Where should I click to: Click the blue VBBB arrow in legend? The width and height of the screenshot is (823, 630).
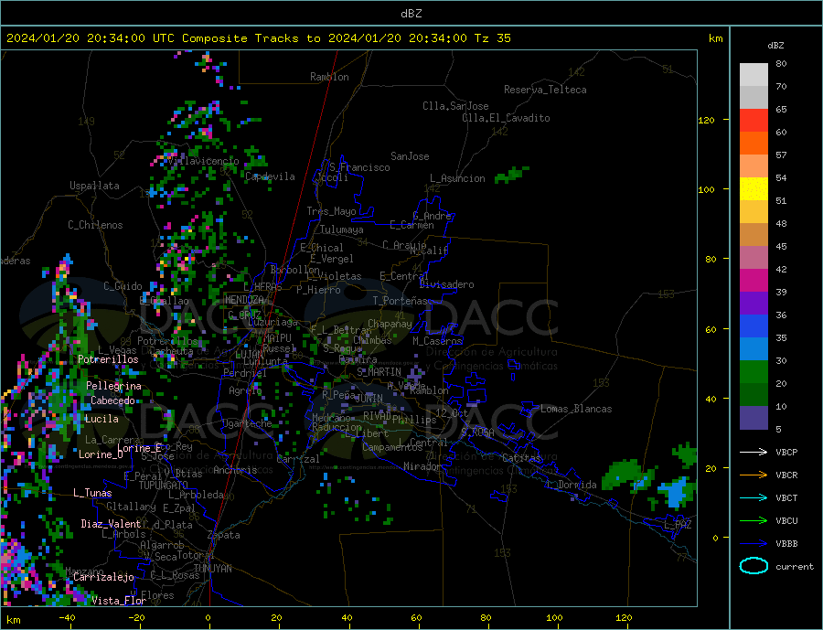point(754,544)
